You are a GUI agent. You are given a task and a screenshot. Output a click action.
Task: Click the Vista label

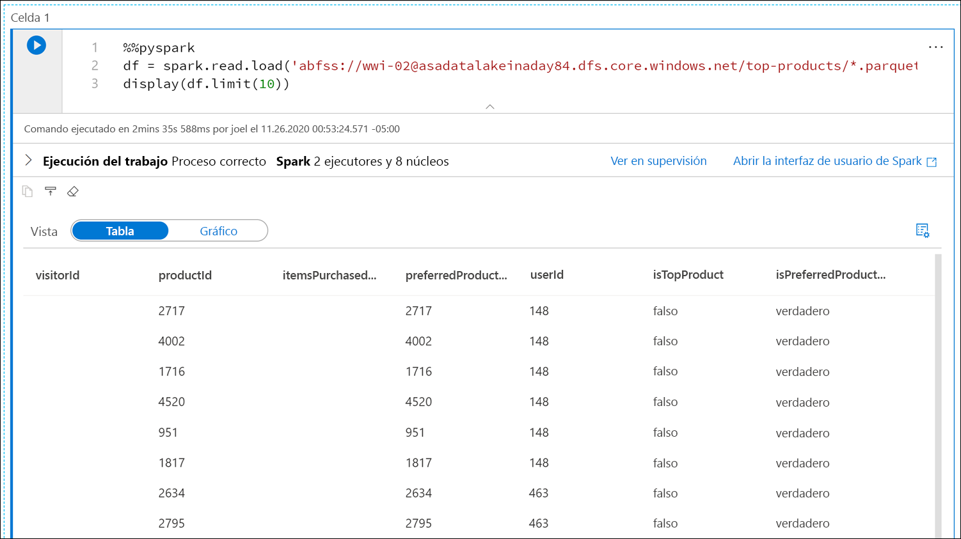click(44, 231)
